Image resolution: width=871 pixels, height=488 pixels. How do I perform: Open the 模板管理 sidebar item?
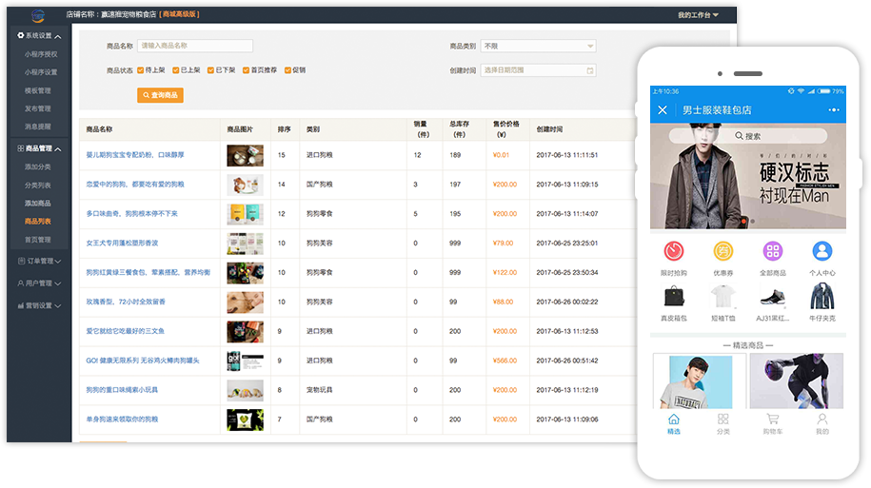tap(38, 90)
